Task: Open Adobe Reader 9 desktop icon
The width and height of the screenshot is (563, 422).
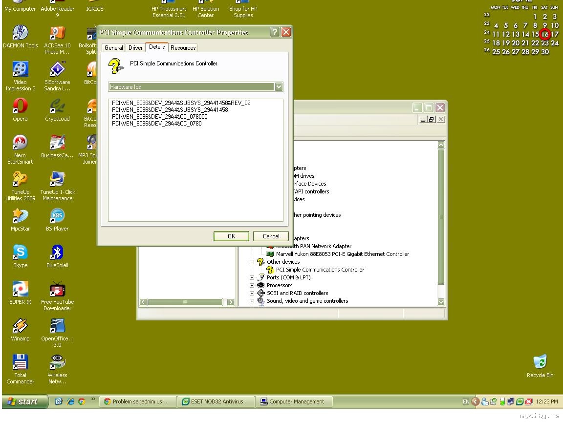Action: pos(58,9)
